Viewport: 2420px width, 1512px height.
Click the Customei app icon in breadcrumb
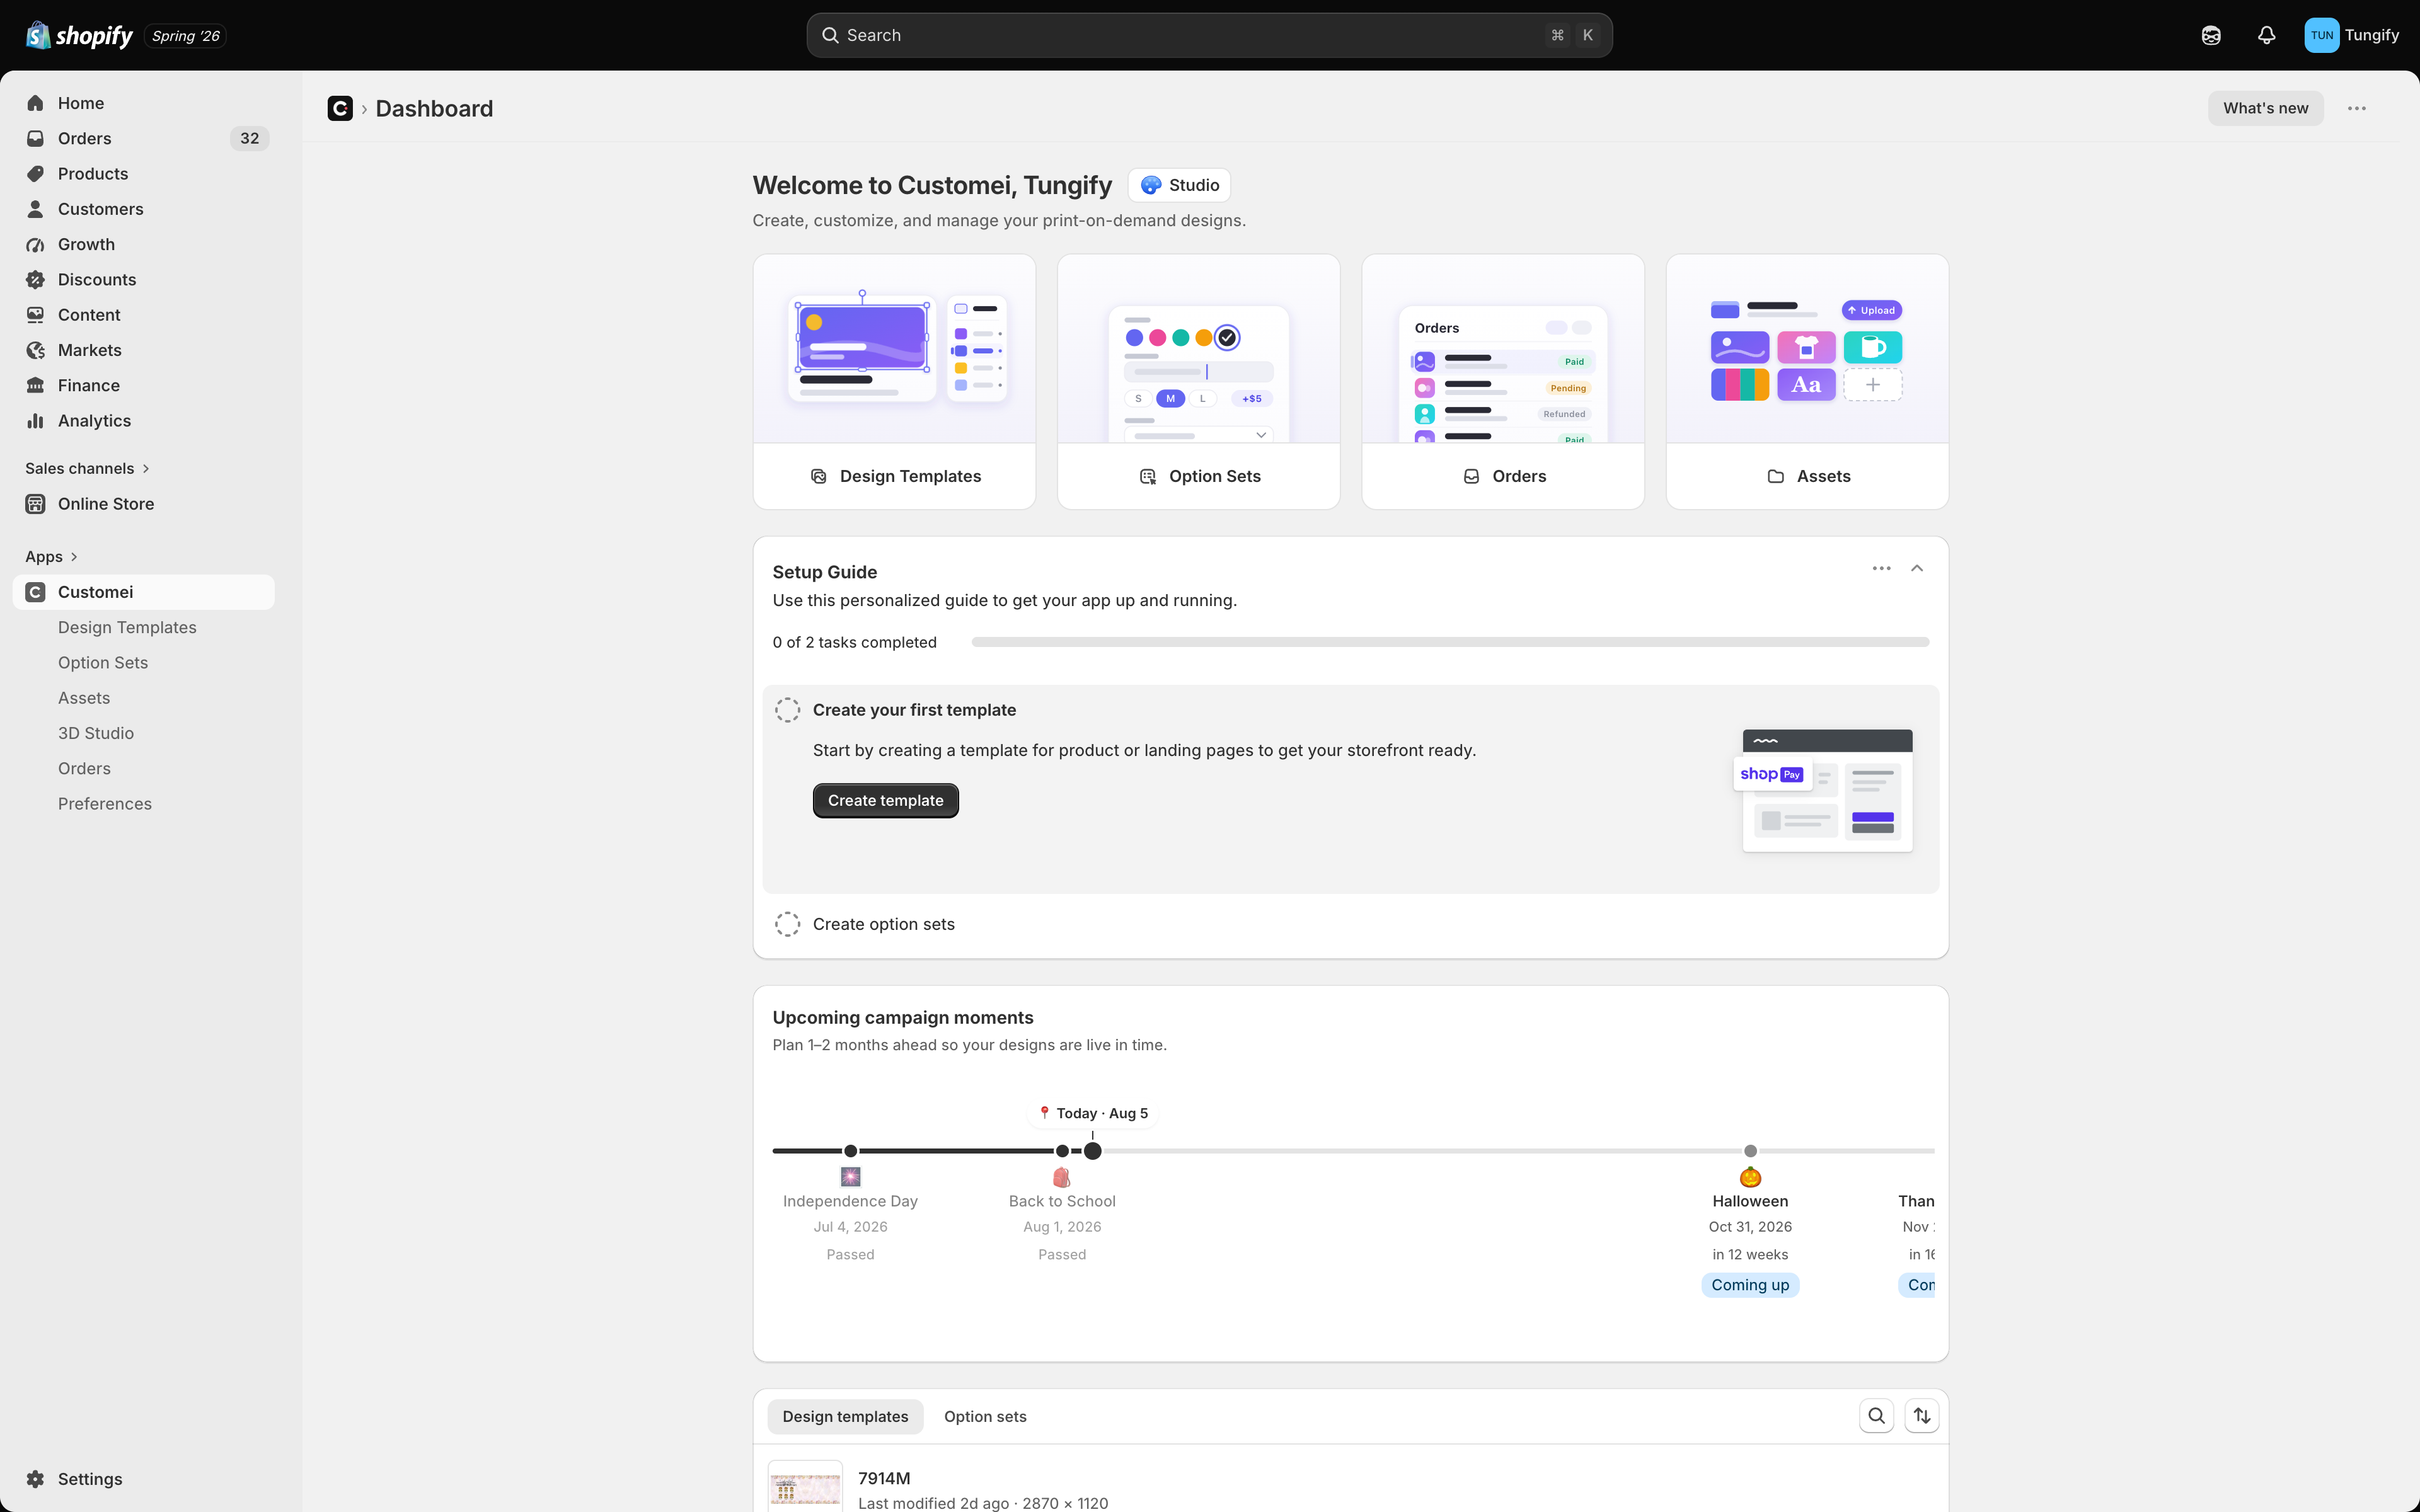pyautogui.click(x=340, y=108)
